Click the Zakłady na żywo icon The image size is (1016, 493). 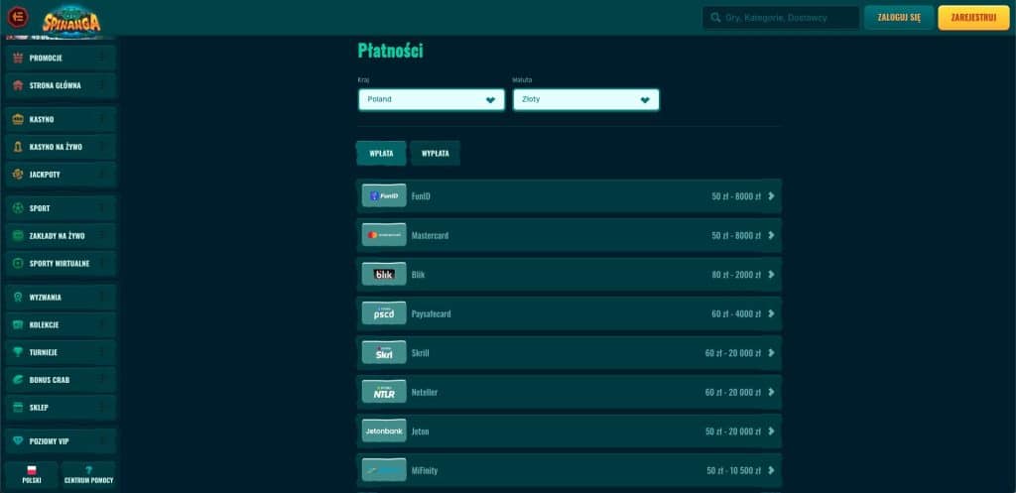coord(18,236)
